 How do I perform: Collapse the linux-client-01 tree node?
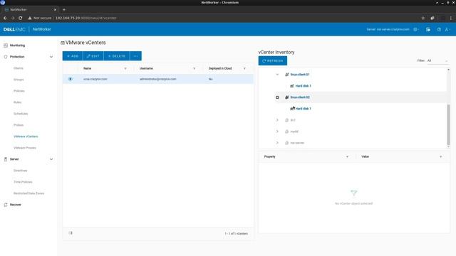coord(277,75)
